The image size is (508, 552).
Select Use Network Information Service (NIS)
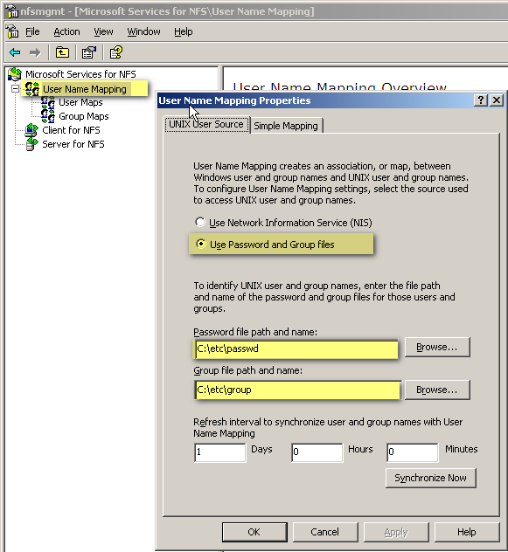click(200, 222)
